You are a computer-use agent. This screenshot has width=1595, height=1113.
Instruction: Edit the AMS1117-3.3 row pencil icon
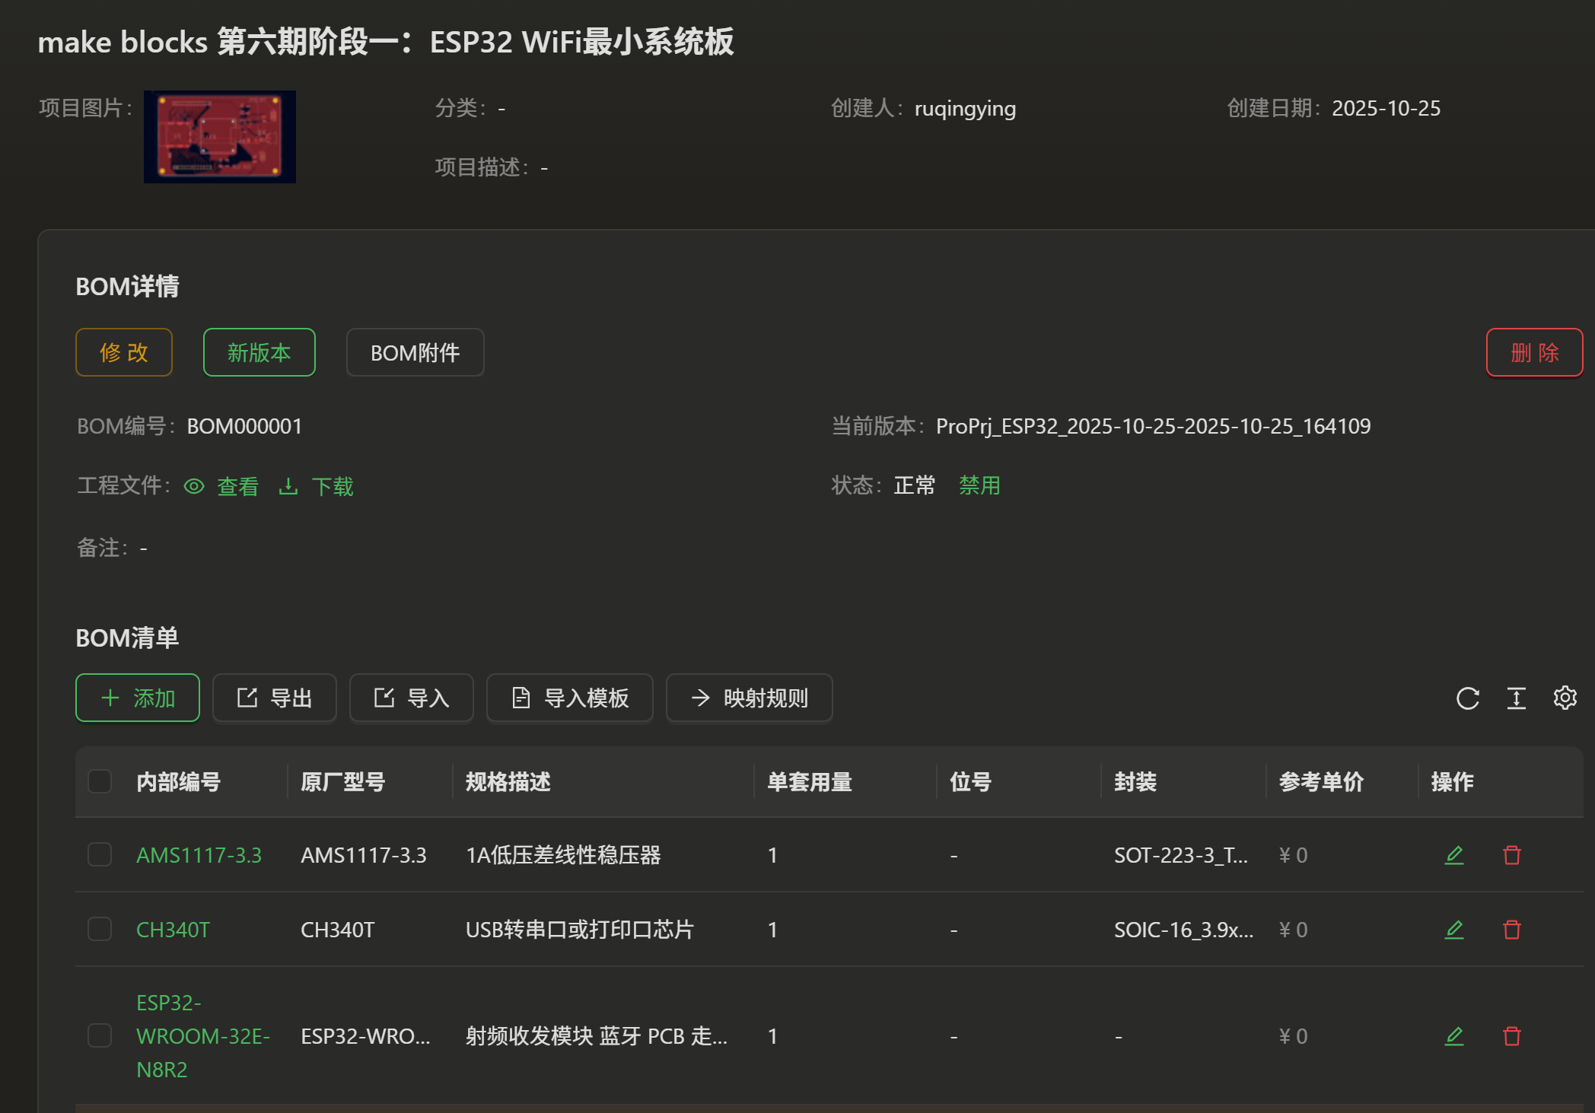point(1454,855)
